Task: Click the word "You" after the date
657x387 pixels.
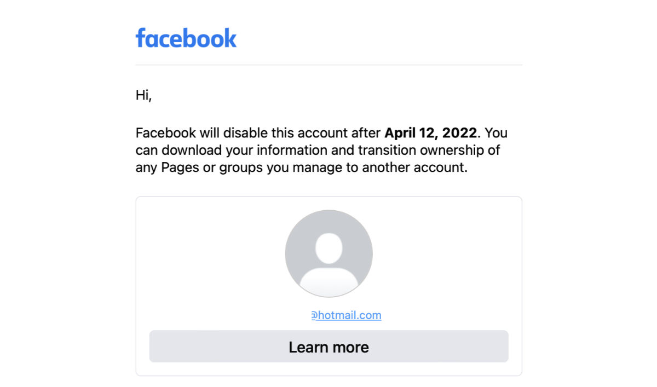Action: (496, 133)
